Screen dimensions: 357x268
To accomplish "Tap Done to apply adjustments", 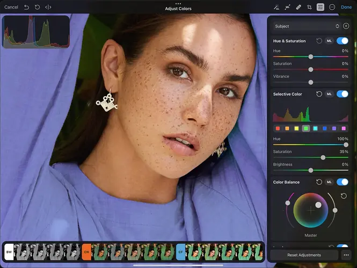I will click(x=346, y=7).
